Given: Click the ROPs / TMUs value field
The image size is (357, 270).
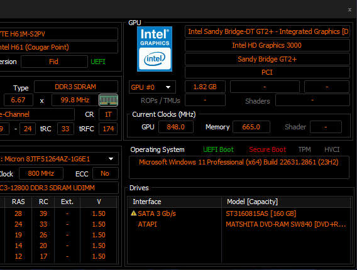Looking at the screenshot, I should click(x=205, y=100).
